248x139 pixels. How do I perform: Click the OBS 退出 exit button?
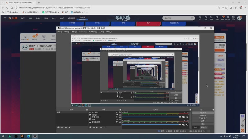coord(203,124)
